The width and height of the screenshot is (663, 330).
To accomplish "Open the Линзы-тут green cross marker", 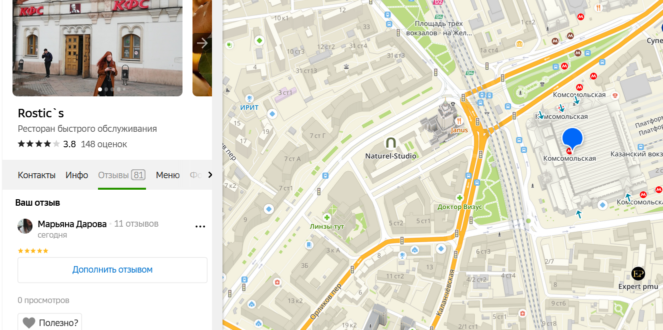I will [326, 218].
